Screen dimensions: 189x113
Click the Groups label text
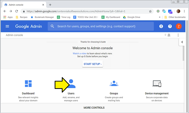pyautogui.click(x=114, y=94)
